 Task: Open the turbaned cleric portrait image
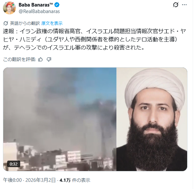pyautogui.click(x=152, y=119)
